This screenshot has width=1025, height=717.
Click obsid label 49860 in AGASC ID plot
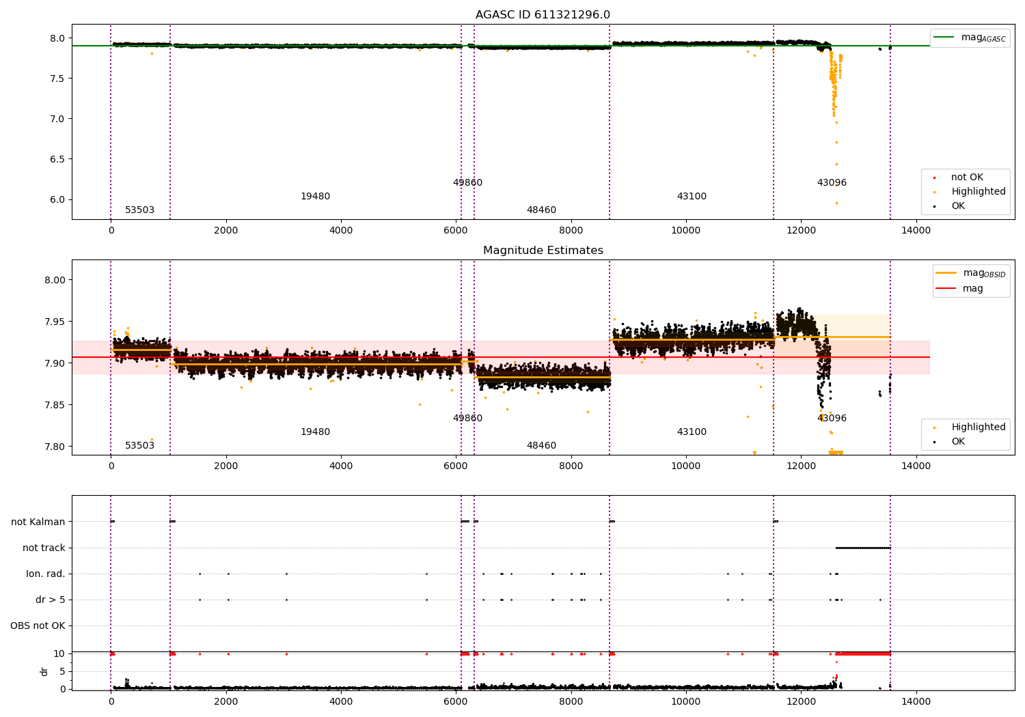click(467, 182)
